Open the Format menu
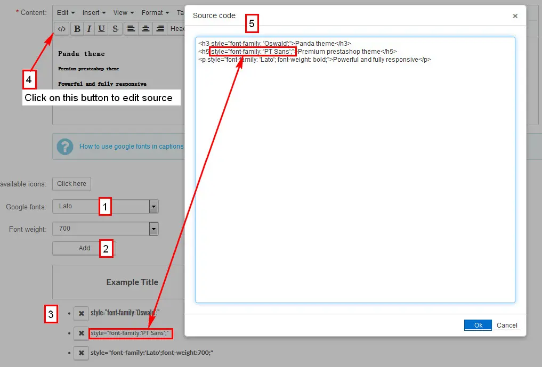 [x=155, y=12]
